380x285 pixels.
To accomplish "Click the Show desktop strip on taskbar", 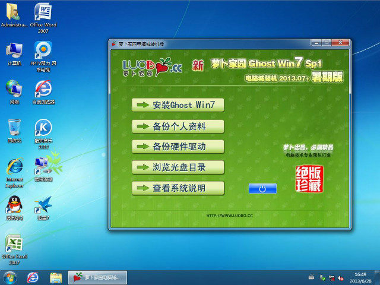I will click(x=377, y=278).
